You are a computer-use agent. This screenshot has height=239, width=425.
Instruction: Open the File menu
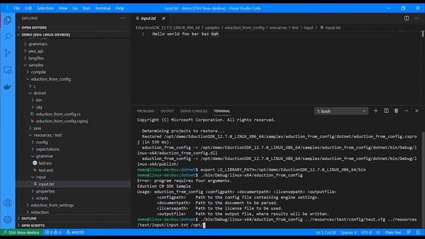17,8
